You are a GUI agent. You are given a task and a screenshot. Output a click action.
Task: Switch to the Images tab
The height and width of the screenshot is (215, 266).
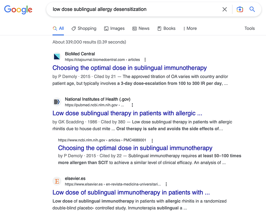click(x=114, y=29)
